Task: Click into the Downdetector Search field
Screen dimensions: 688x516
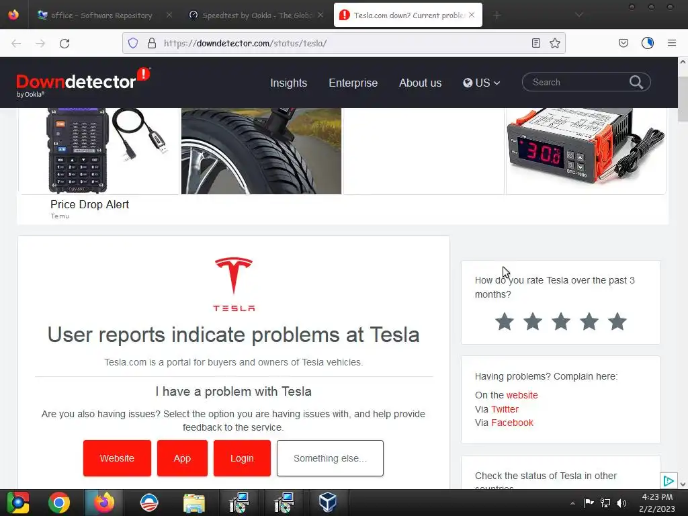Action: [x=579, y=82]
